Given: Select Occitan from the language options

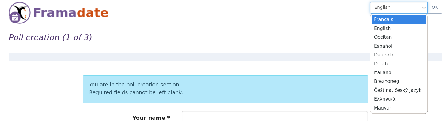Looking at the screenshot, I should (x=399, y=37).
